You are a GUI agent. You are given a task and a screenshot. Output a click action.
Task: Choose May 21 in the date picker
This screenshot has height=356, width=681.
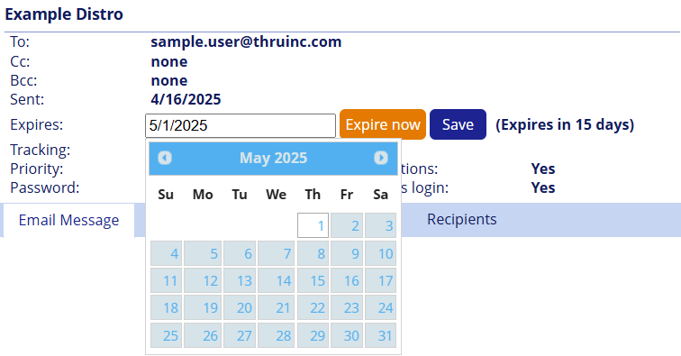pos(277,307)
